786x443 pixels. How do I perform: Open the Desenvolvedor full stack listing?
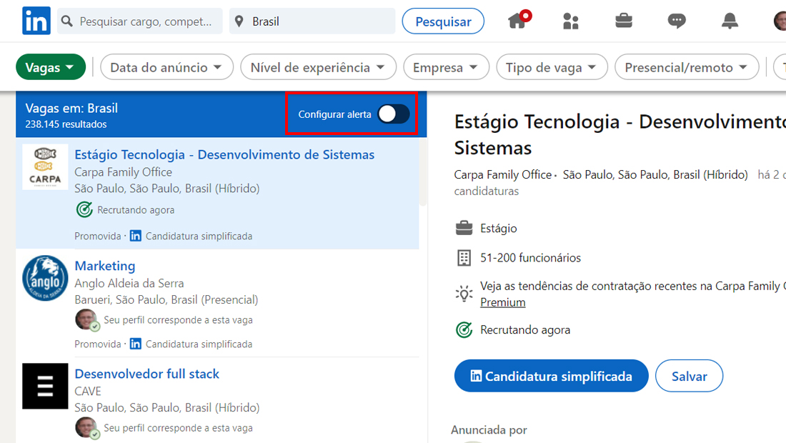(147, 374)
